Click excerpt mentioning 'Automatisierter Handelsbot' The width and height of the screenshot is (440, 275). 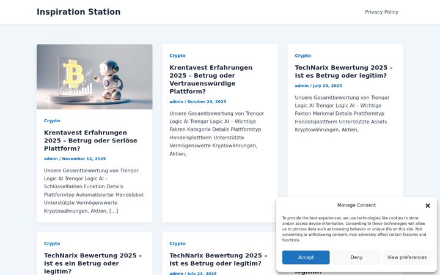coord(94,191)
